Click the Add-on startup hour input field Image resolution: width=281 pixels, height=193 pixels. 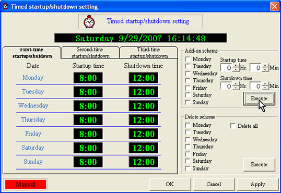point(227,68)
